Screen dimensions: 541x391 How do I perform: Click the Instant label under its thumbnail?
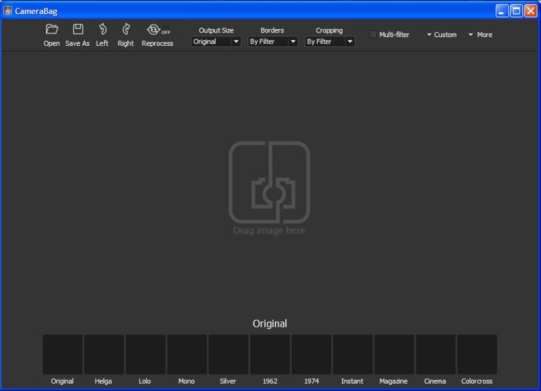click(x=352, y=381)
